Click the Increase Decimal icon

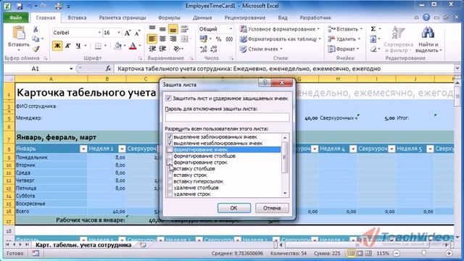tap(203, 49)
